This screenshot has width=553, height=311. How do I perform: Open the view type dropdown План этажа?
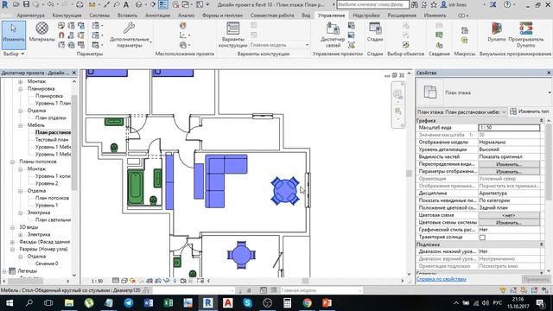[462, 111]
